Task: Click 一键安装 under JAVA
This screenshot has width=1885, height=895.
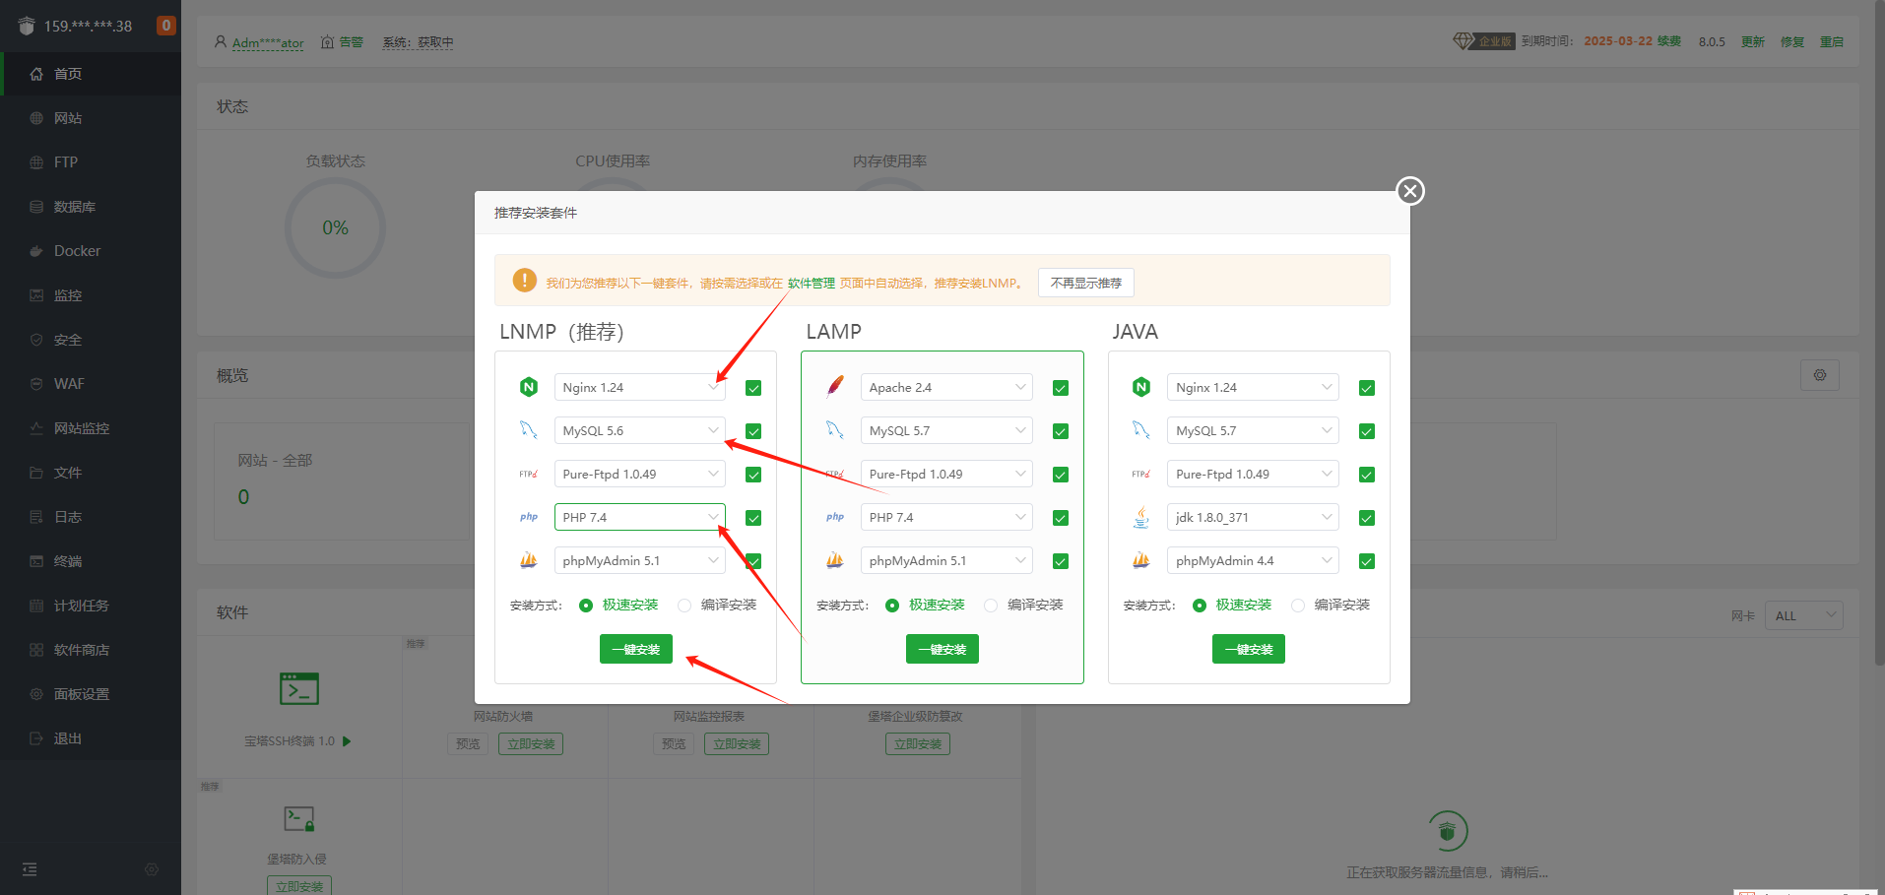Action: (1249, 649)
